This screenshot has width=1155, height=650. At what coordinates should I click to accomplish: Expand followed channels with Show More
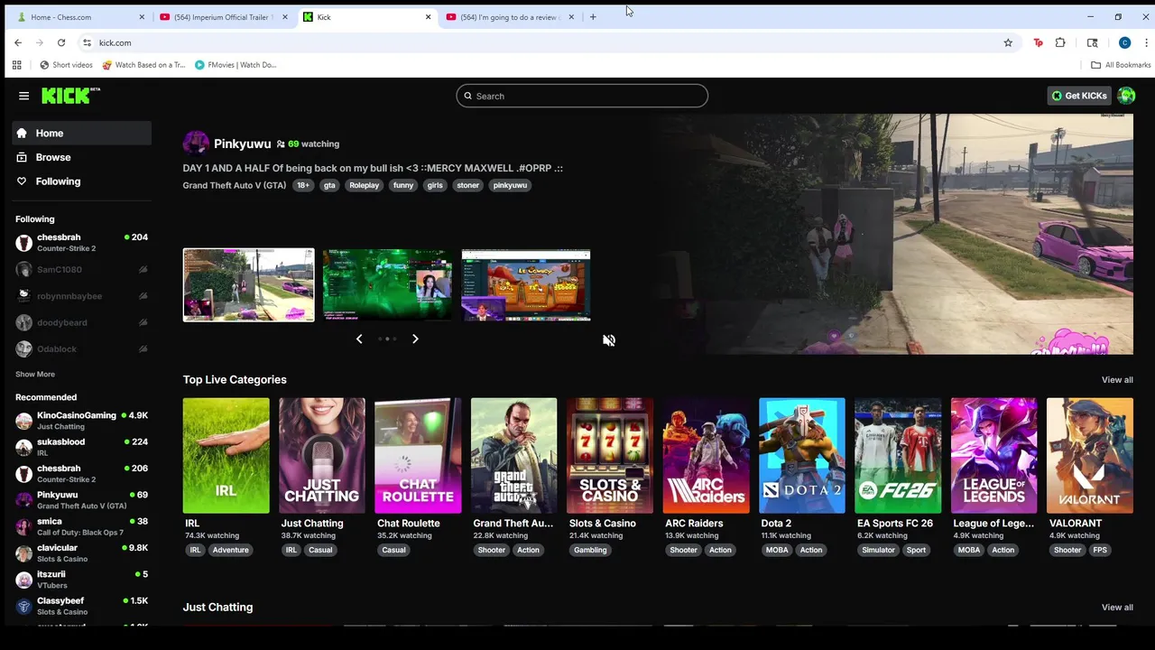tap(35, 374)
